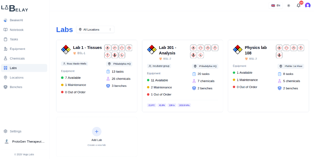Viewport: 314px width, 159px height.
Task: Click '26 chemicals' on Lab 1 - Tissues
Action: pos(121,79)
